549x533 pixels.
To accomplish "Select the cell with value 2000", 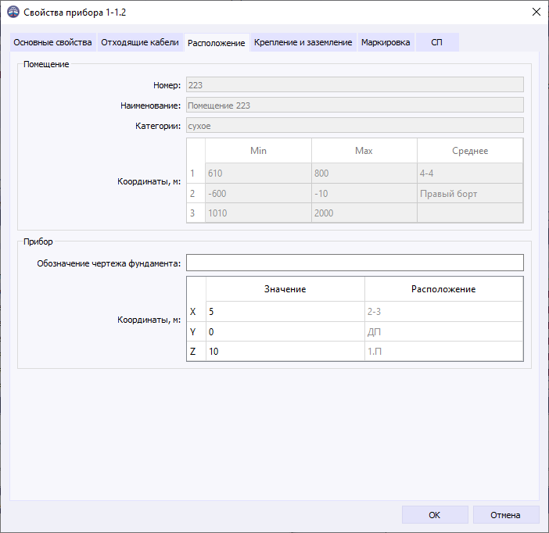I will [x=364, y=213].
